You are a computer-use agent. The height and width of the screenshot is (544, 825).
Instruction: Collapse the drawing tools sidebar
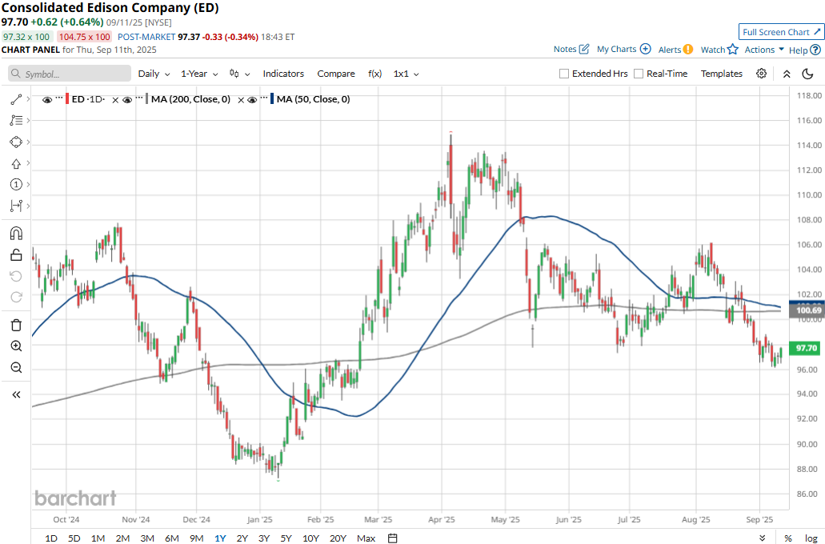(x=16, y=394)
